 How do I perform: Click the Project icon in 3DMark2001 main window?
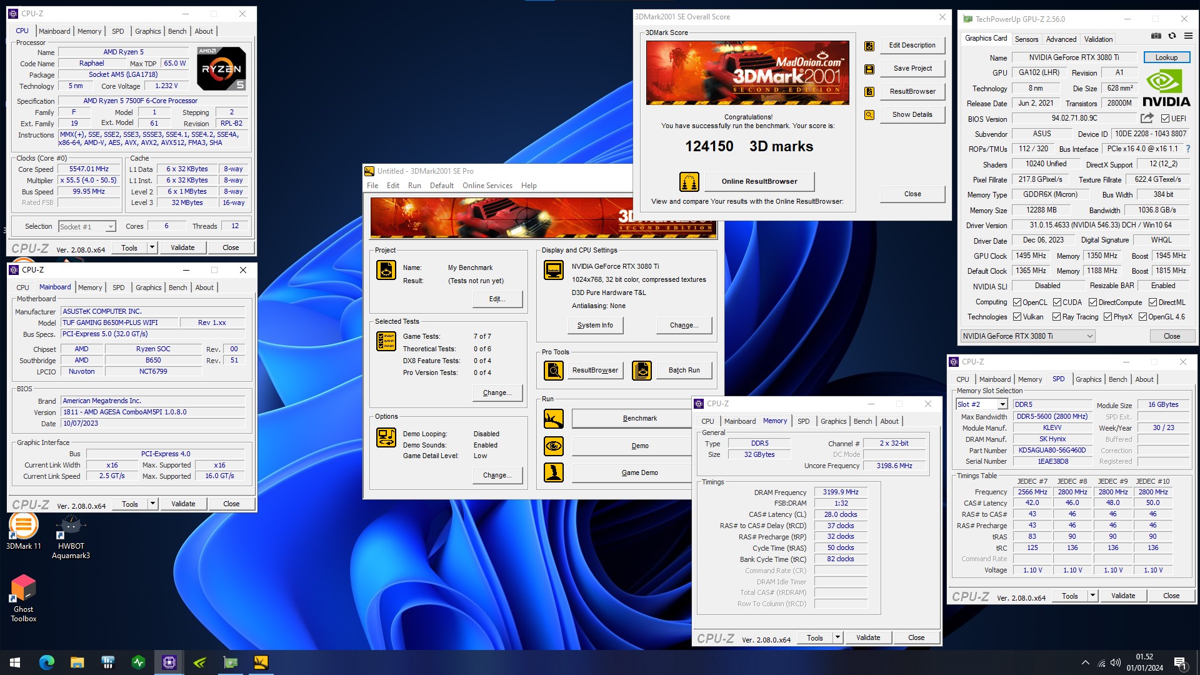pos(386,270)
